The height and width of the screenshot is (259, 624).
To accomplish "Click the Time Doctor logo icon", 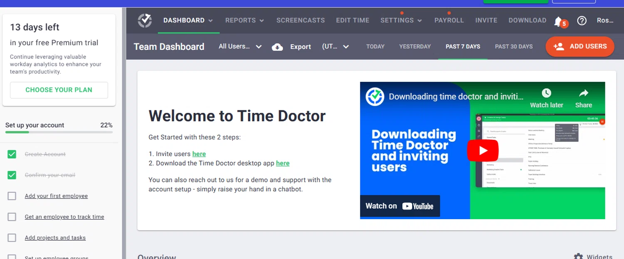I will click(x=145, y=20).
